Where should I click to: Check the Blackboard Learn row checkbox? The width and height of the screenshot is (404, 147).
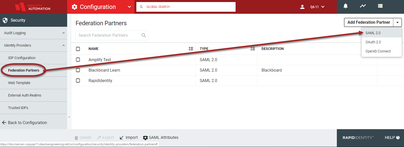pyautogui.click(x=78, y=70)
